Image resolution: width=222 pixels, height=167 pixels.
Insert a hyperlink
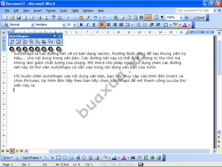116,18
